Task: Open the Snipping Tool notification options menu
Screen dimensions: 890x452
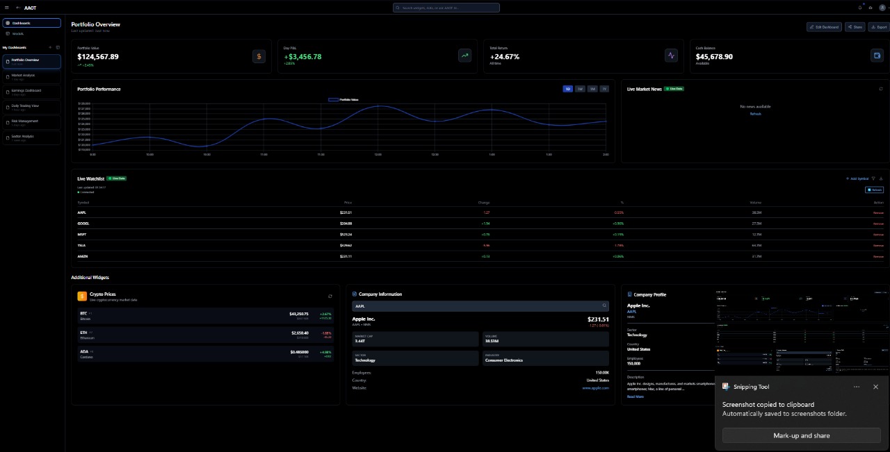Action: [x=857, y=387]
